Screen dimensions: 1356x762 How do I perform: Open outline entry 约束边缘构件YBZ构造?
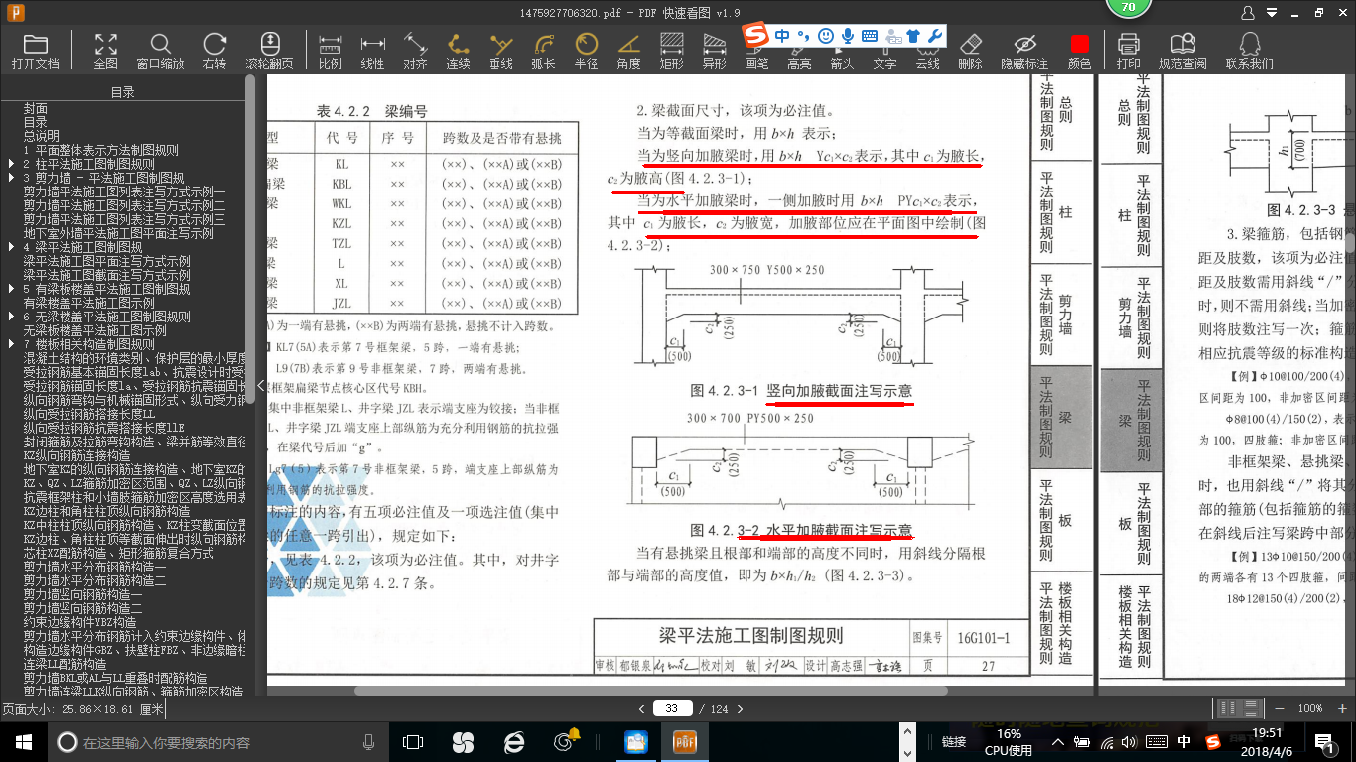(x=80, y=622)
